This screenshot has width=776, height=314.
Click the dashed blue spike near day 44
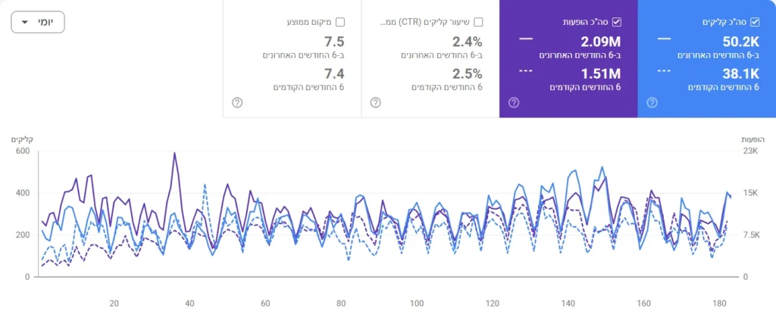coord(205,185)
